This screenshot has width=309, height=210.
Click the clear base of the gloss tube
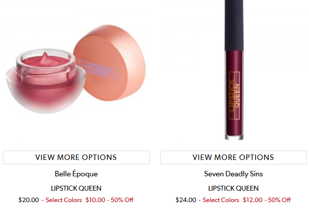234,137
